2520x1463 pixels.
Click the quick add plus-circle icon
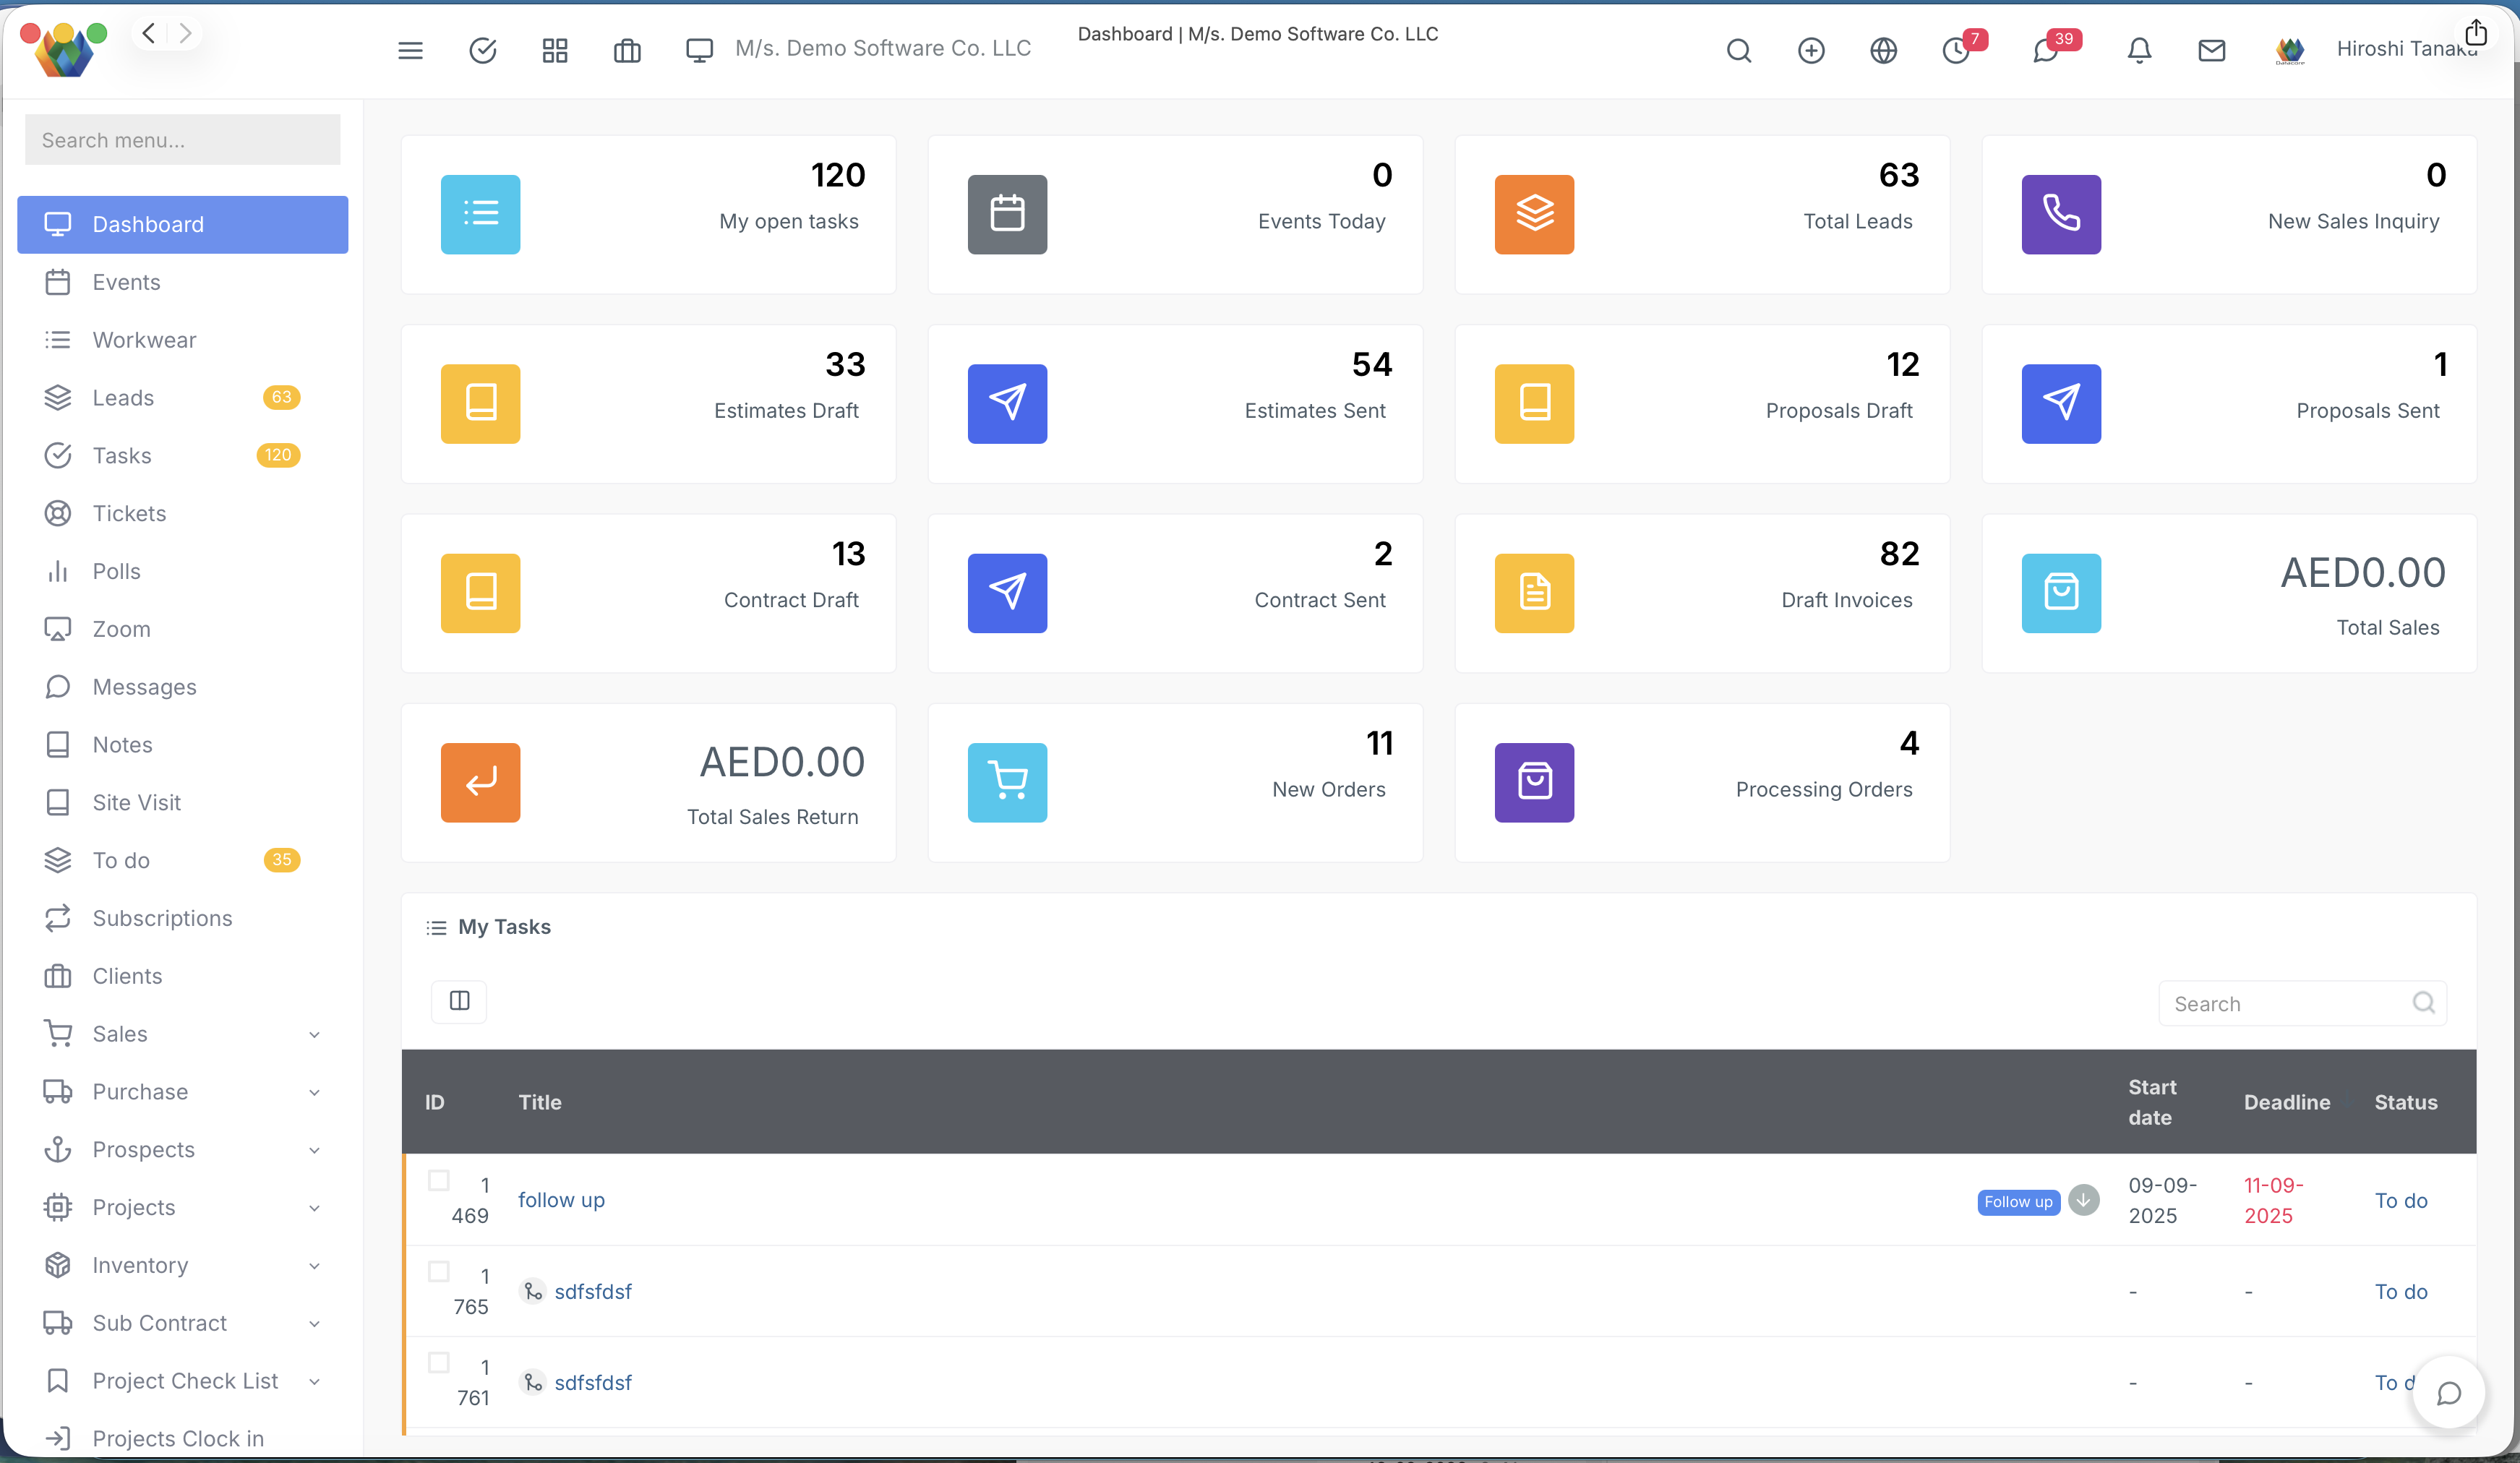coord(1811,50)
